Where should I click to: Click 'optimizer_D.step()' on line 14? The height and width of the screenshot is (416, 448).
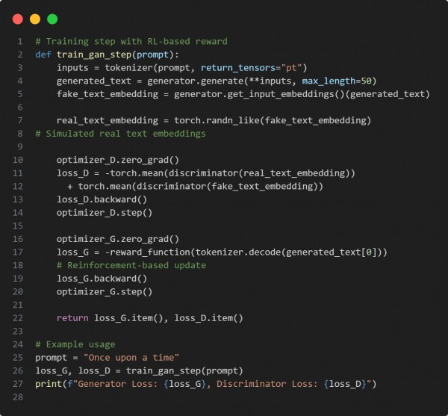(x=105, y=212)
